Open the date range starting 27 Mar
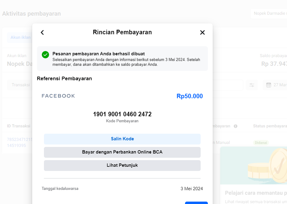 click(x=280, y=85)
